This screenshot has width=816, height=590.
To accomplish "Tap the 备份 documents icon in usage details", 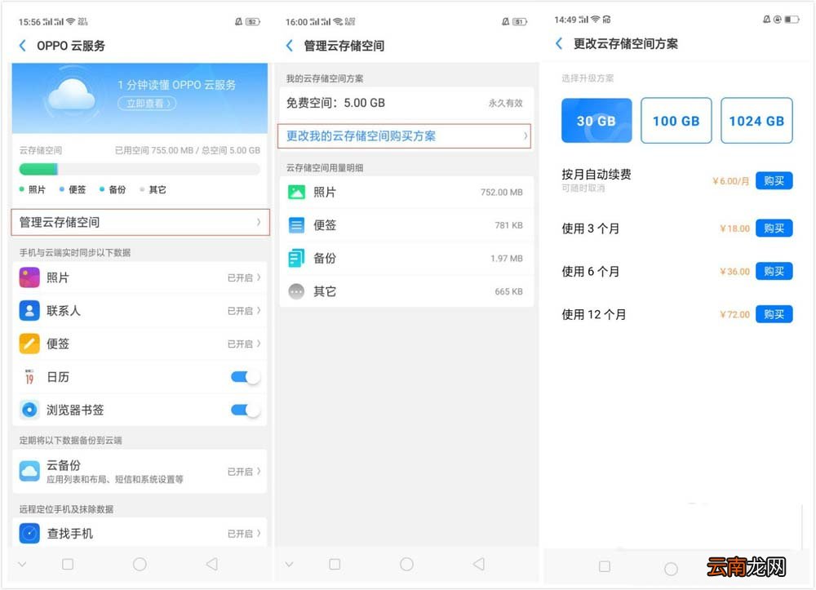I will point(296,258).
